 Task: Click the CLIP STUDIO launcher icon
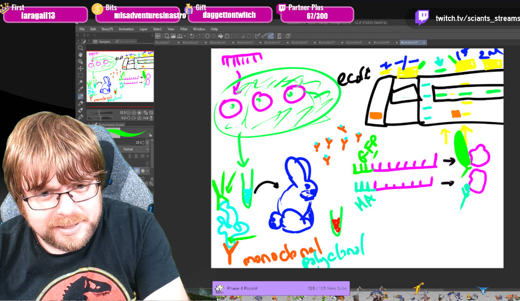158,36
